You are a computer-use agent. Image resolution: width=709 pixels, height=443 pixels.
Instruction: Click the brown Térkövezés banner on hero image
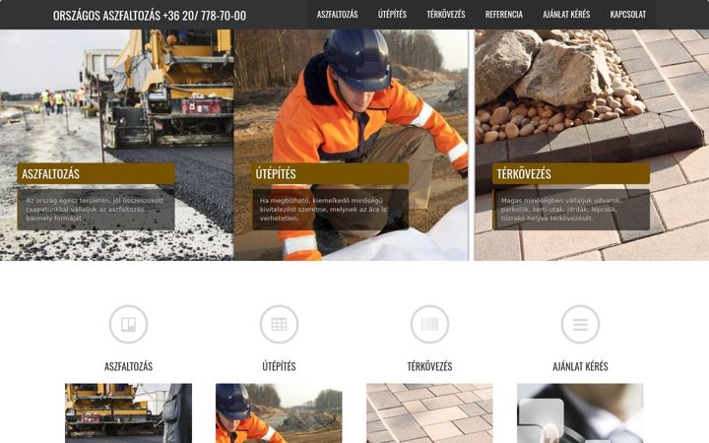(570, 173)
